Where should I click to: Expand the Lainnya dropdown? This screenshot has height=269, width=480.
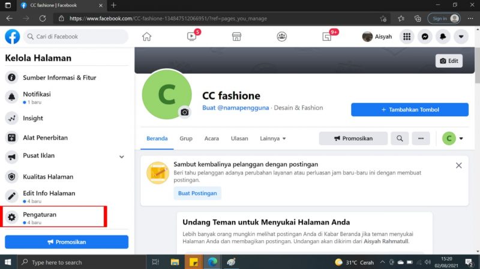[x=273, y=138]
